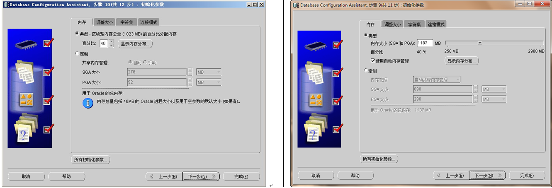Switch to 连接模式 tab in right window
This screenshot has height=188, width=552.
click(436, 24)
